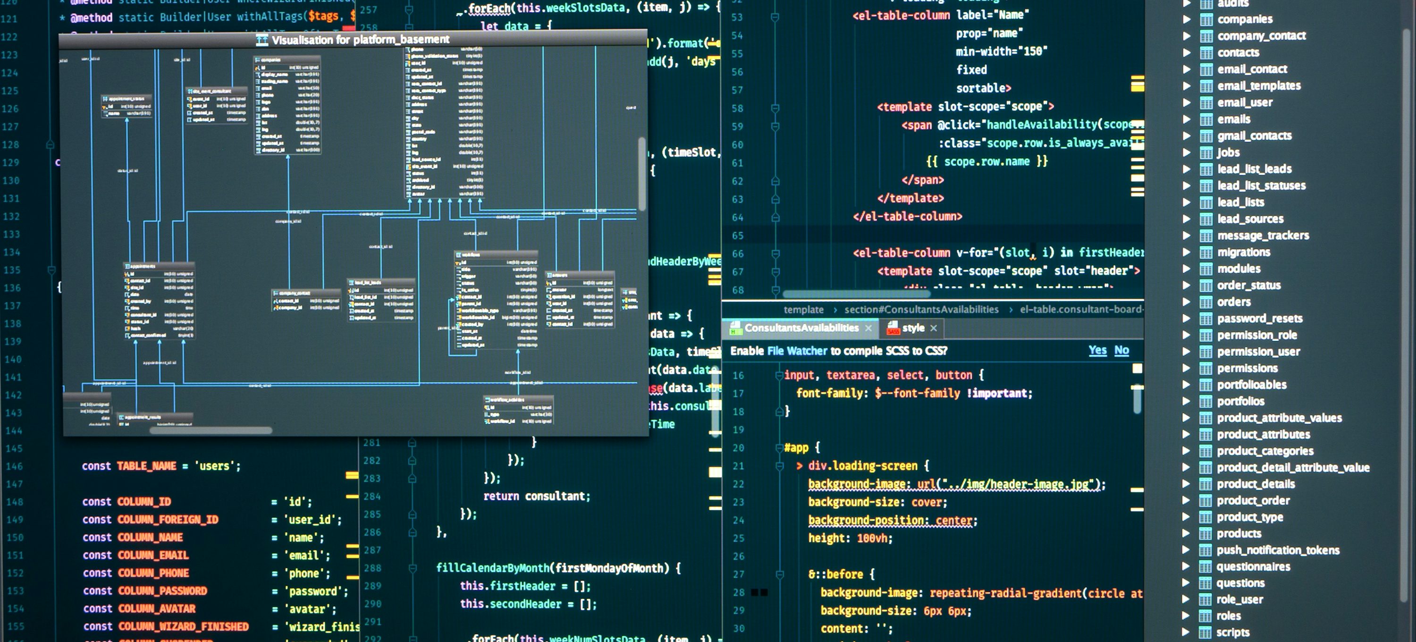Click No to dismiss file watcher prompt
Viewport: 1416px width, 642px height.
[x=1122, y=350]
